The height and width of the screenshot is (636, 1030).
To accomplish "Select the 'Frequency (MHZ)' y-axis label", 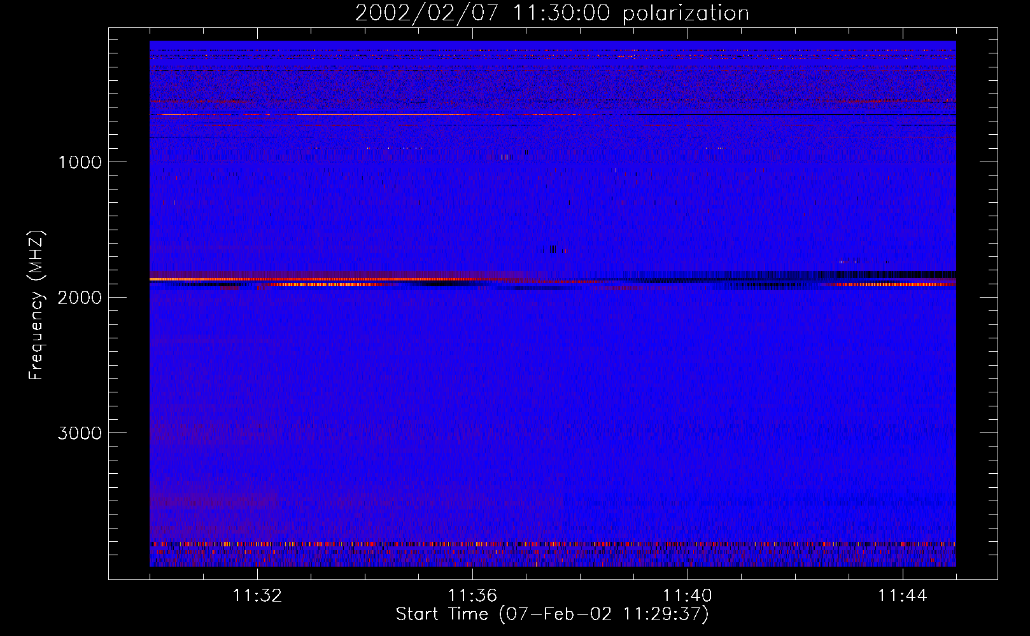I will pos(36,305).
